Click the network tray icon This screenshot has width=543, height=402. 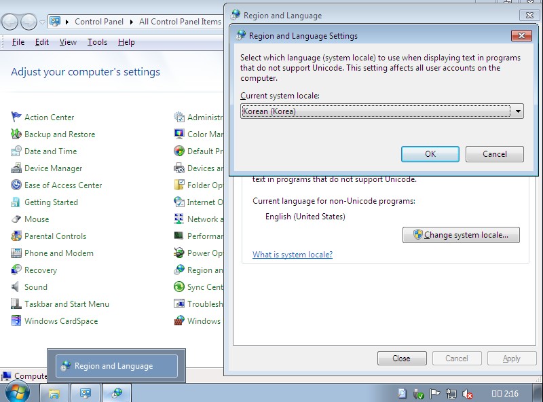pyautogui.click(x=451, y=394)
